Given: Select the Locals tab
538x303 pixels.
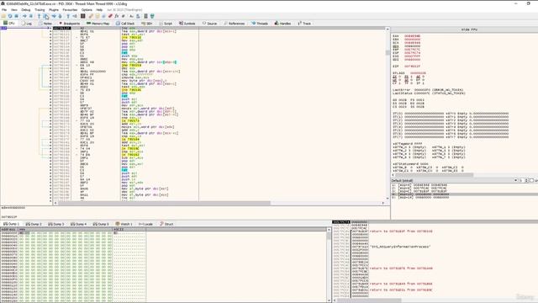Looking at the screenshot, I should (145, 224).
